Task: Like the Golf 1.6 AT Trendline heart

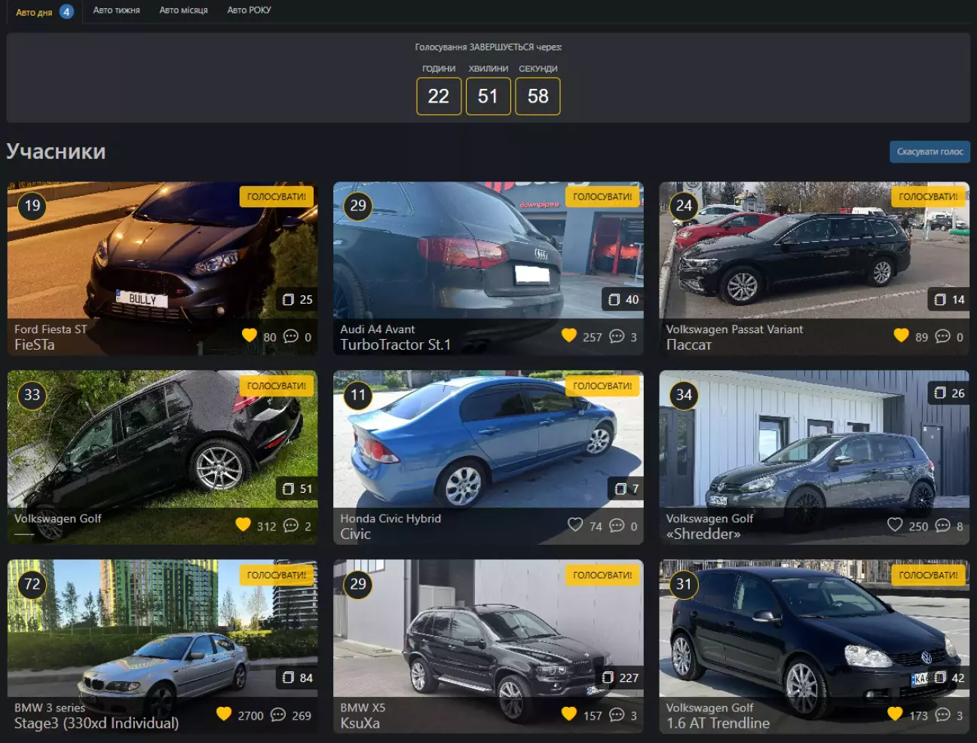Action: [895, 714]
